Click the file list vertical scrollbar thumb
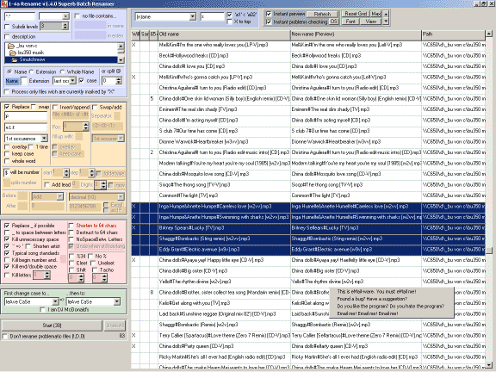Screen dimensions: 496x372 pyautogui.click(x=489, y=251)
